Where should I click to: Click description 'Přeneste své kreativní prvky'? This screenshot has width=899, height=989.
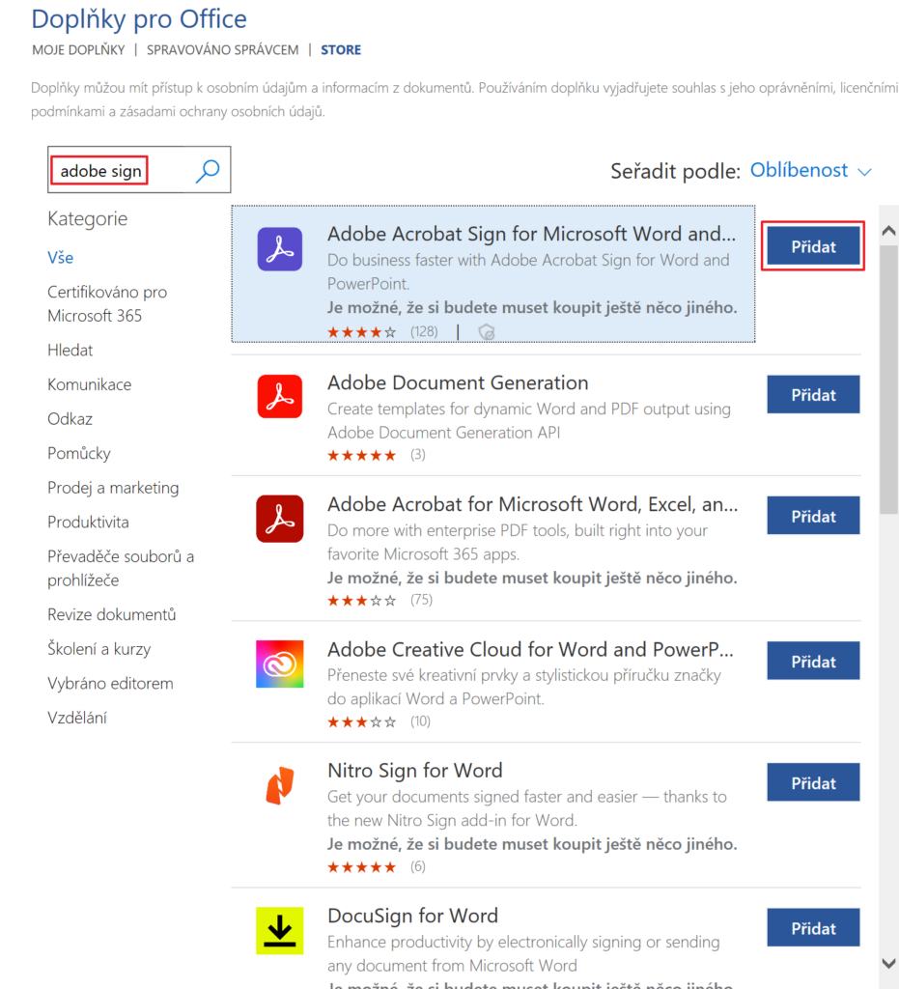pyautogui.click(x=524, y=687)
